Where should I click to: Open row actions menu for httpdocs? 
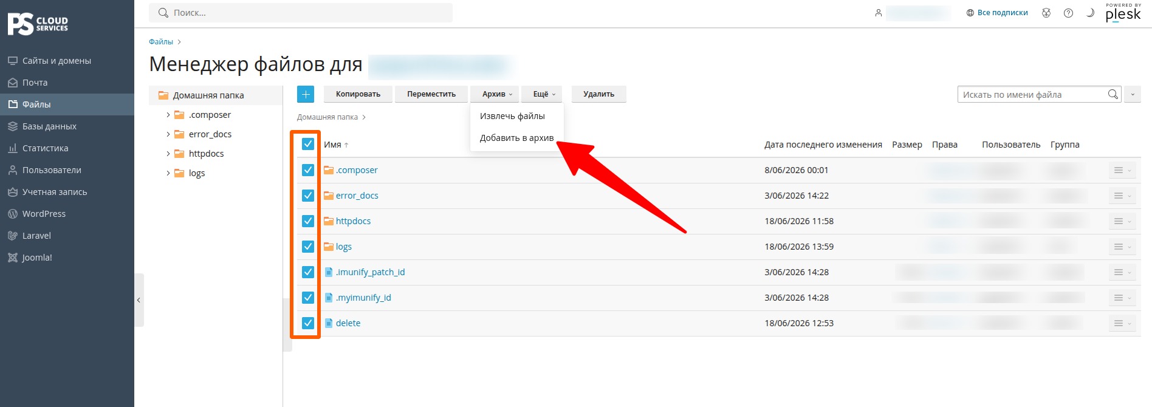(1122, 221)
